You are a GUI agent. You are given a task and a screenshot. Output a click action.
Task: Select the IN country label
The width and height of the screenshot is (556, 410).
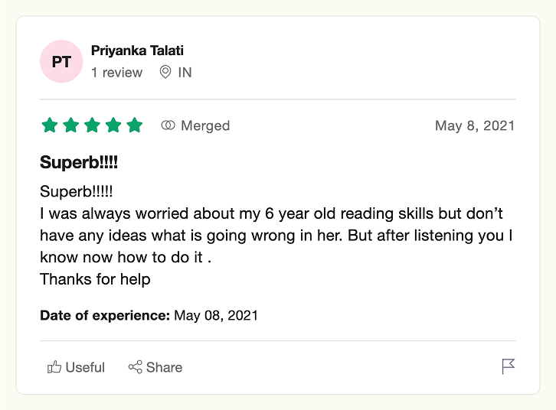(x=185, y=72)
